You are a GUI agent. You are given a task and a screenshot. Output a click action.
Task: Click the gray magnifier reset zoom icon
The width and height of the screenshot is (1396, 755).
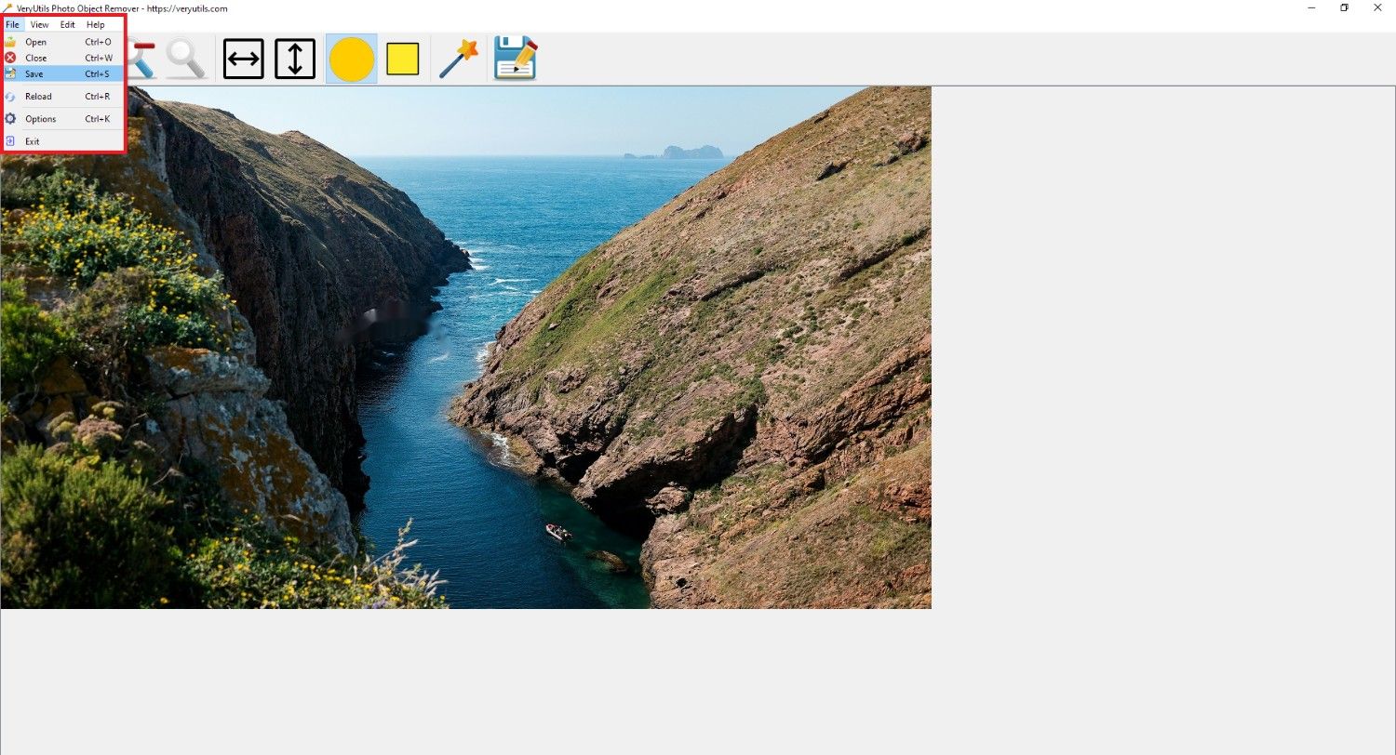coord(186,59)
